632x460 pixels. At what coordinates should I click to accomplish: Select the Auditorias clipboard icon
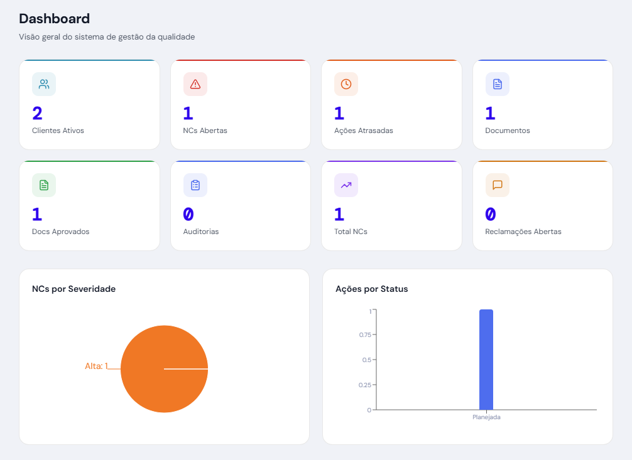coord(195,185)
